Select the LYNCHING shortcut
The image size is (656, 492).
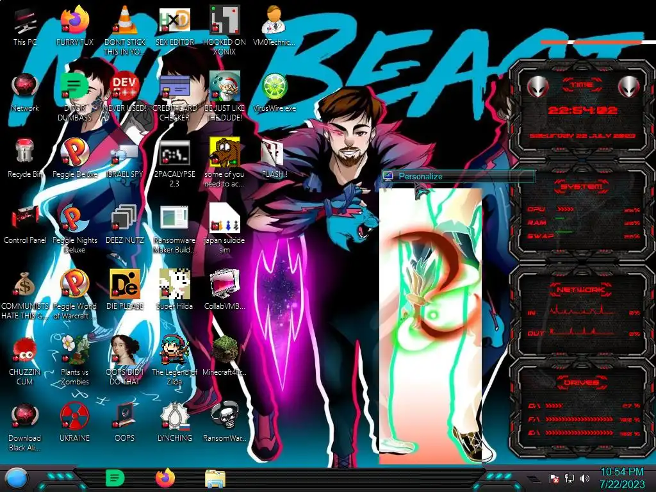(x=175, y=423)
